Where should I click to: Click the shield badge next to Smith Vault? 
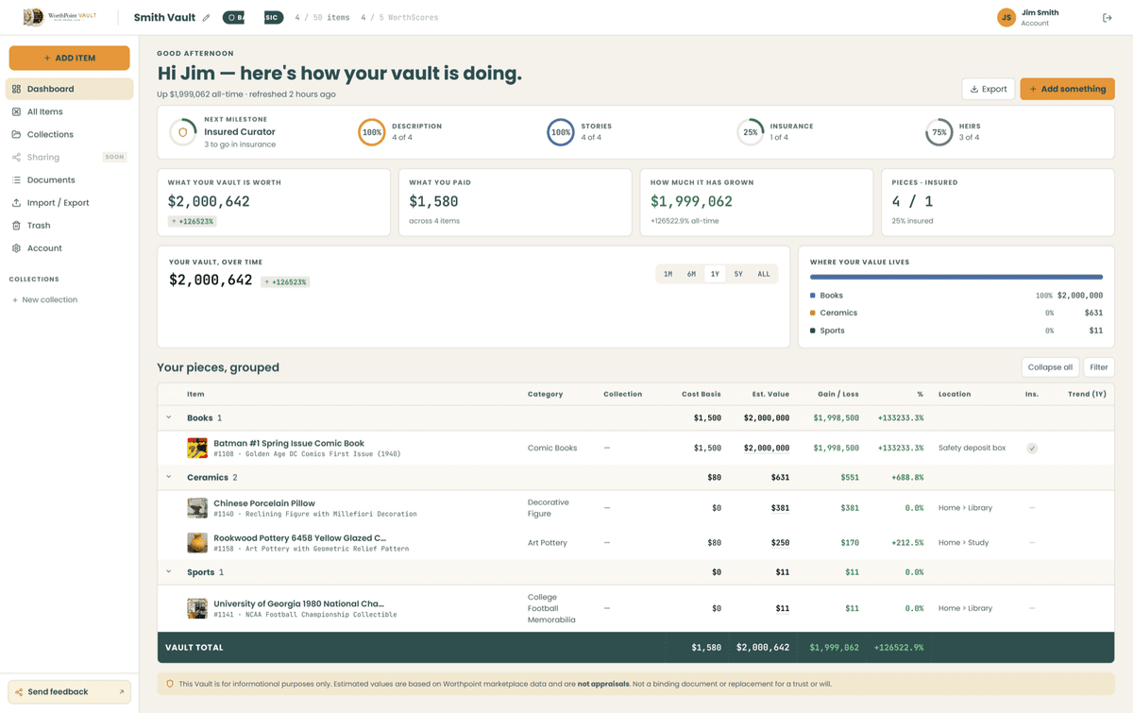pos(233,18)
